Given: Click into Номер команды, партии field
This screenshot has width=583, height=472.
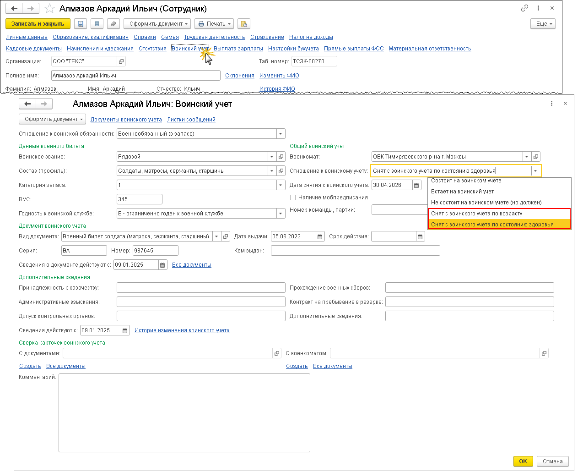Looking at the screenshot, I should (x=399, y=210).
